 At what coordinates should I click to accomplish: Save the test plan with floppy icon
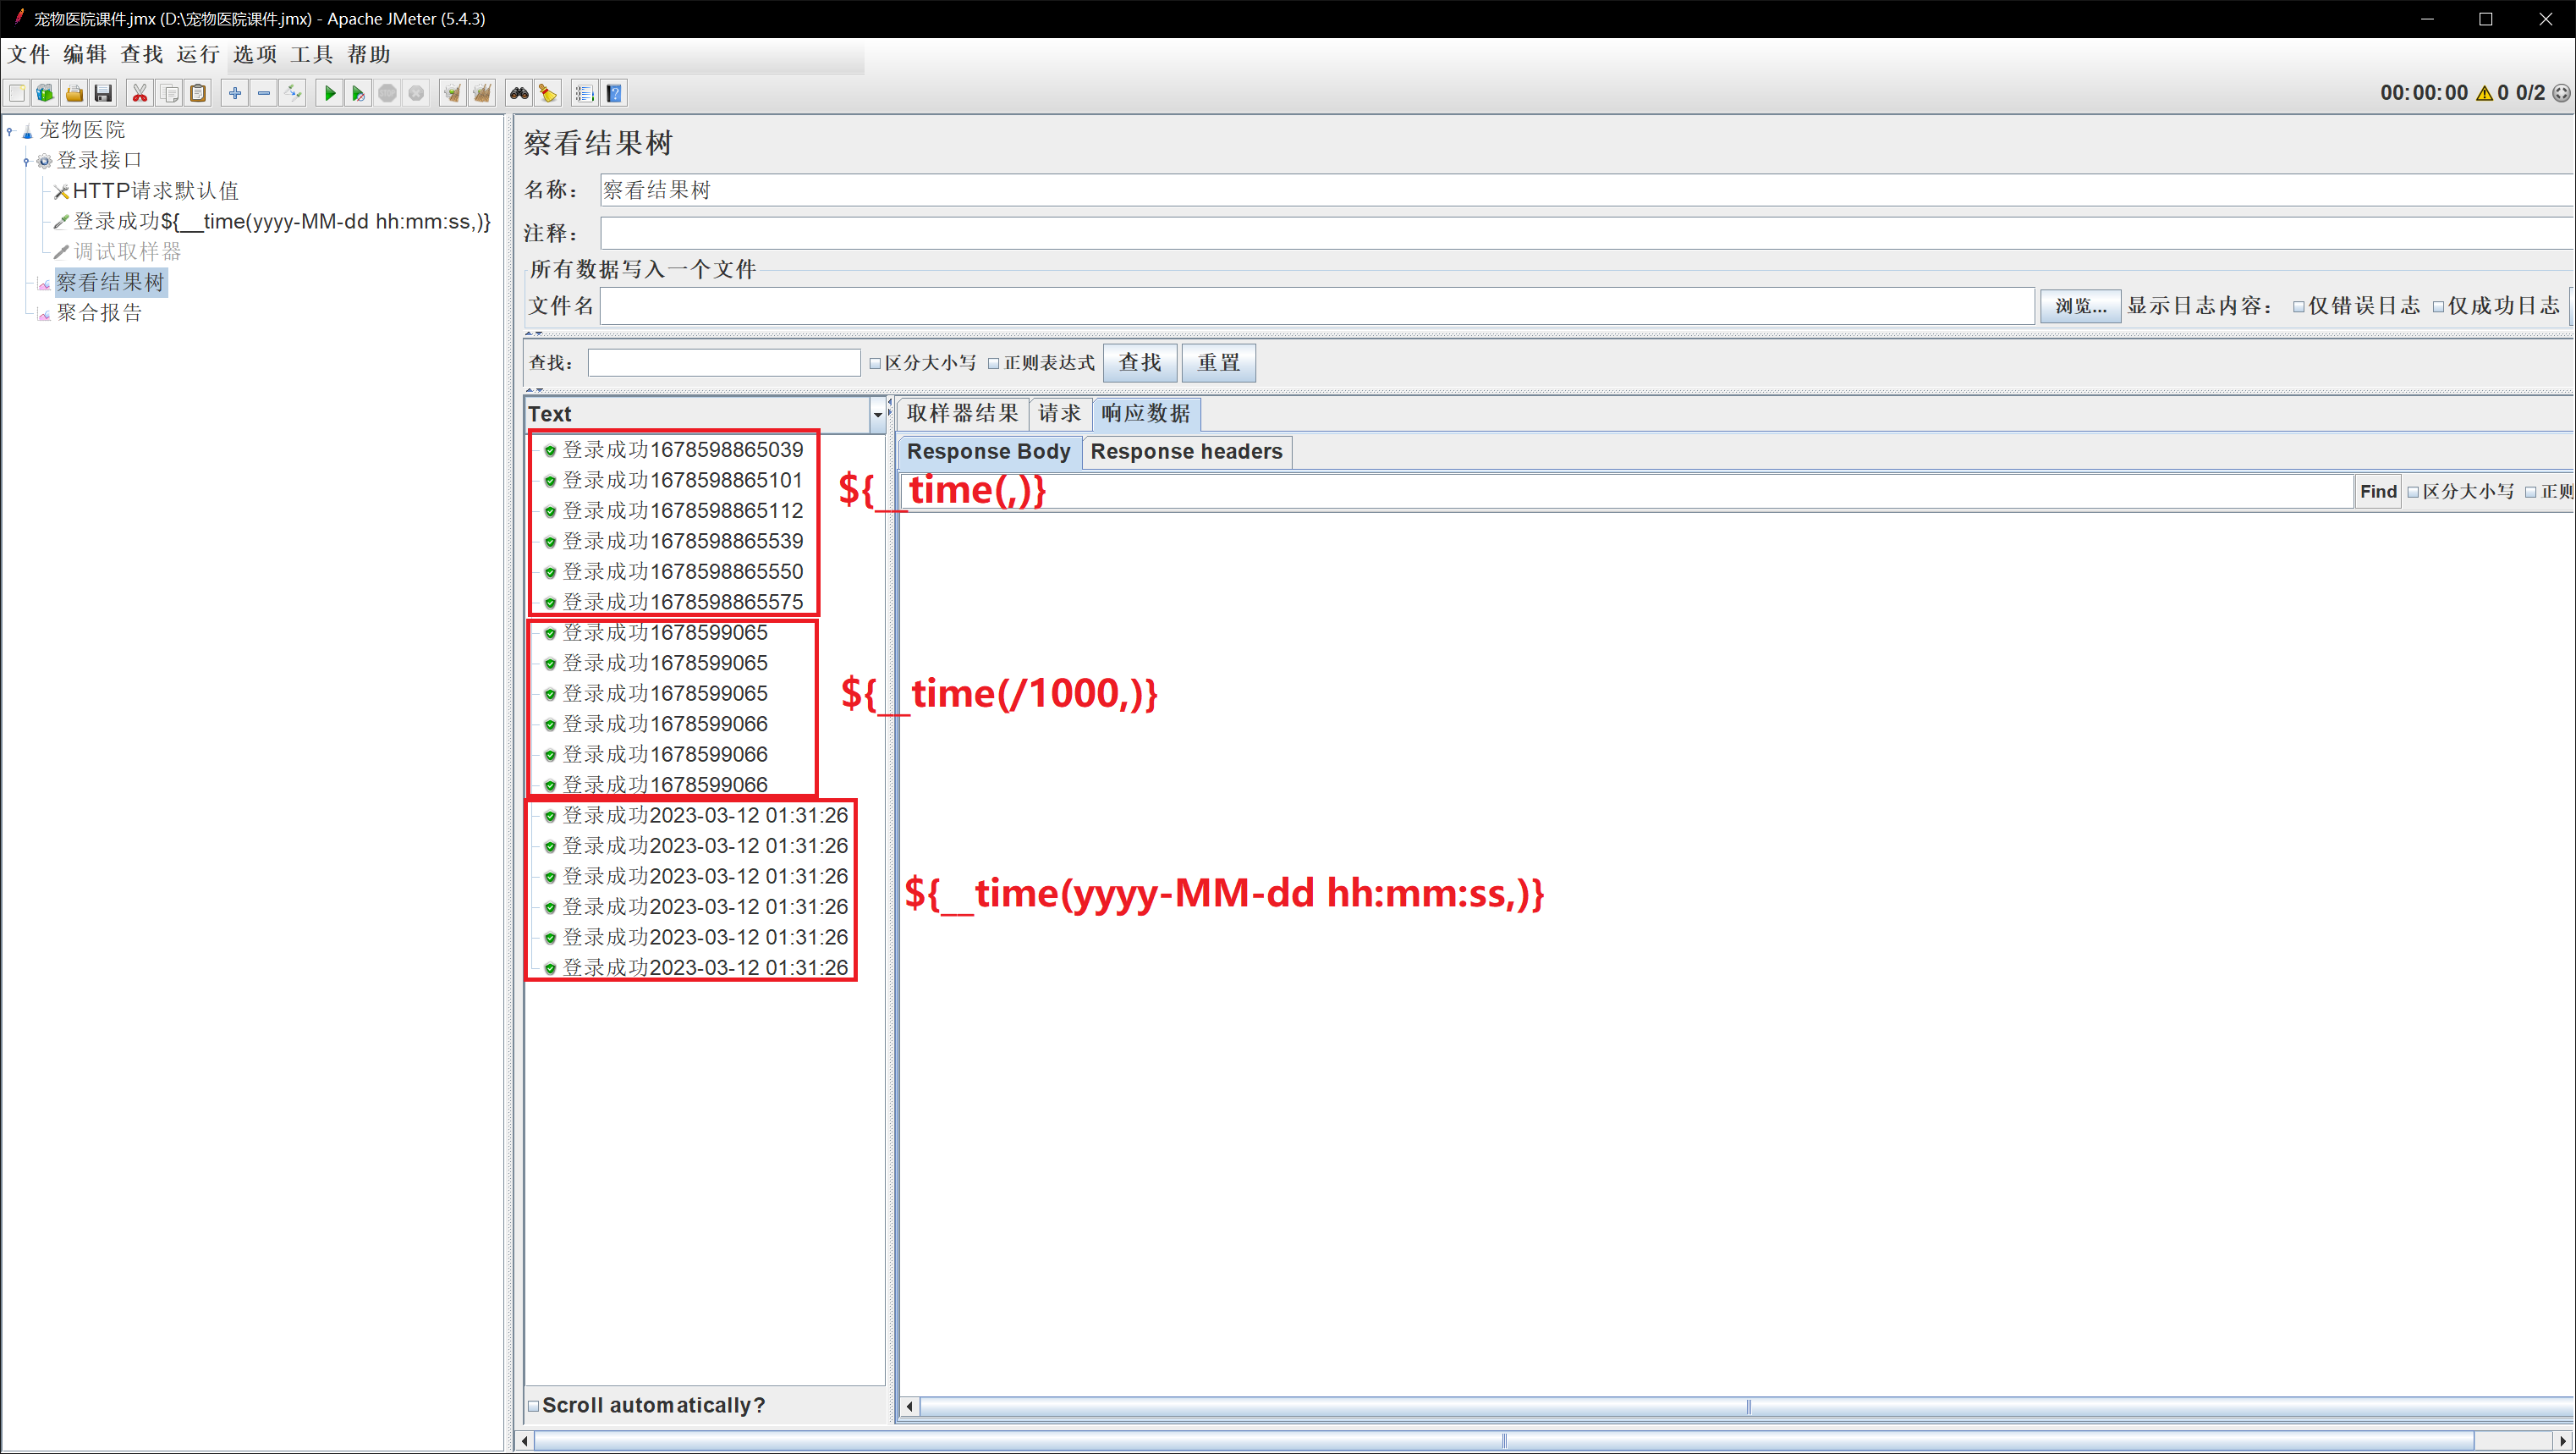coord(103,93)
